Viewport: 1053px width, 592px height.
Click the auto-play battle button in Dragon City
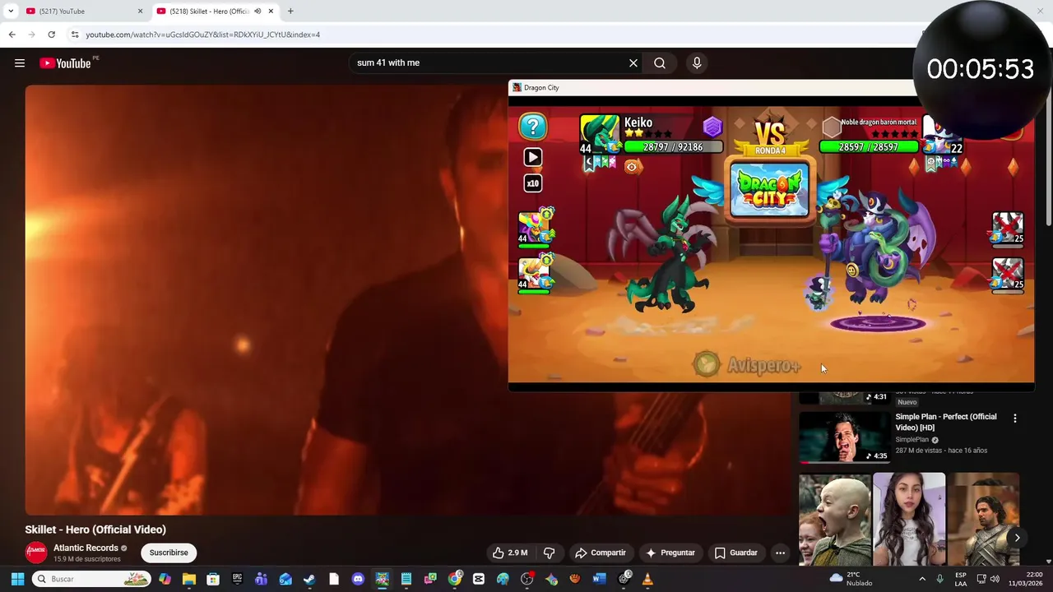(533, 157)
